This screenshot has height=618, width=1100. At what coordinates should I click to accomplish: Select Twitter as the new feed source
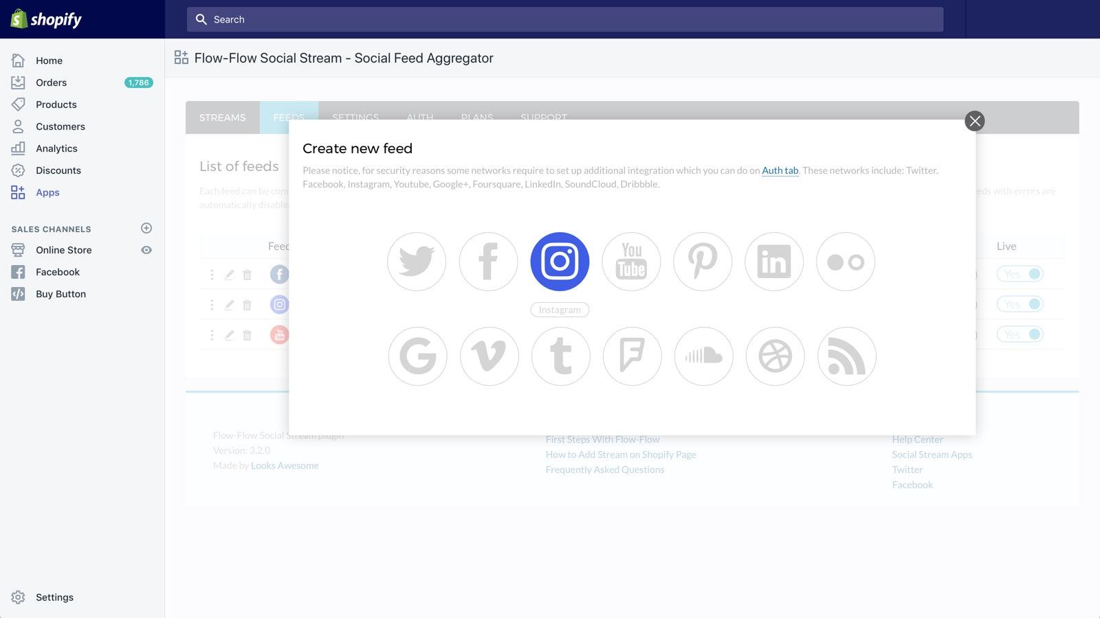(417, 261)
